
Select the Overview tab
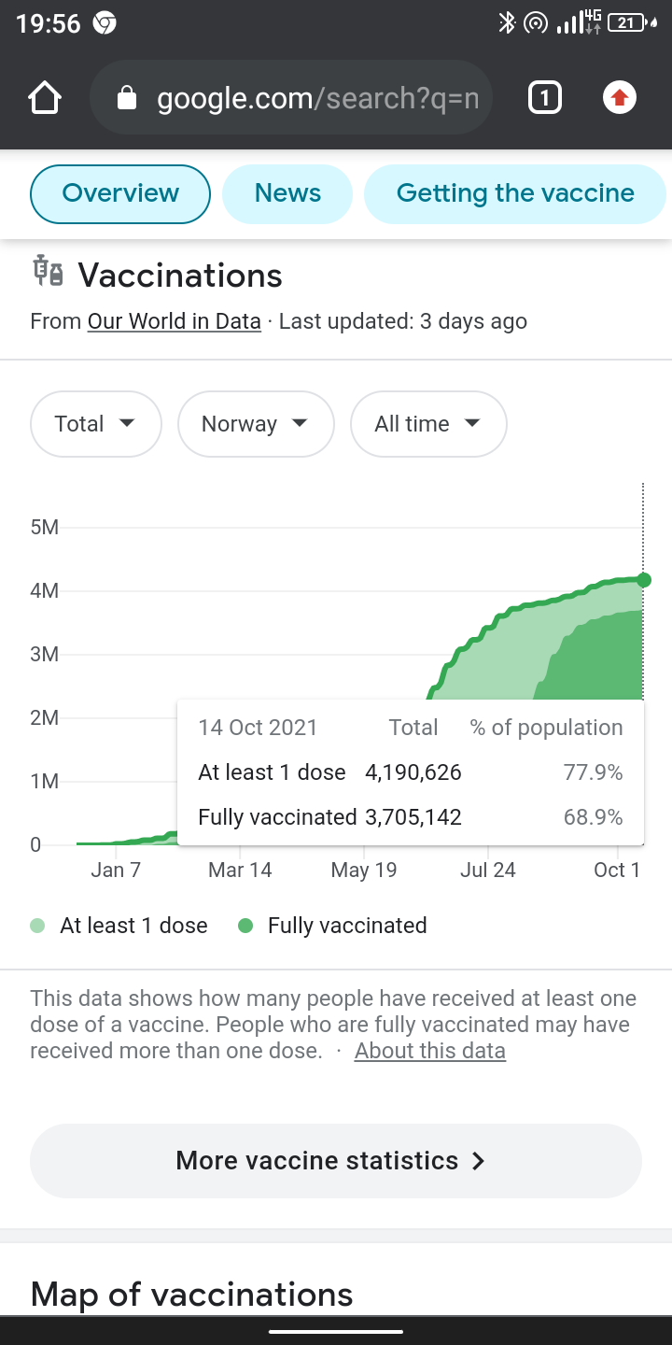(120, 193)
